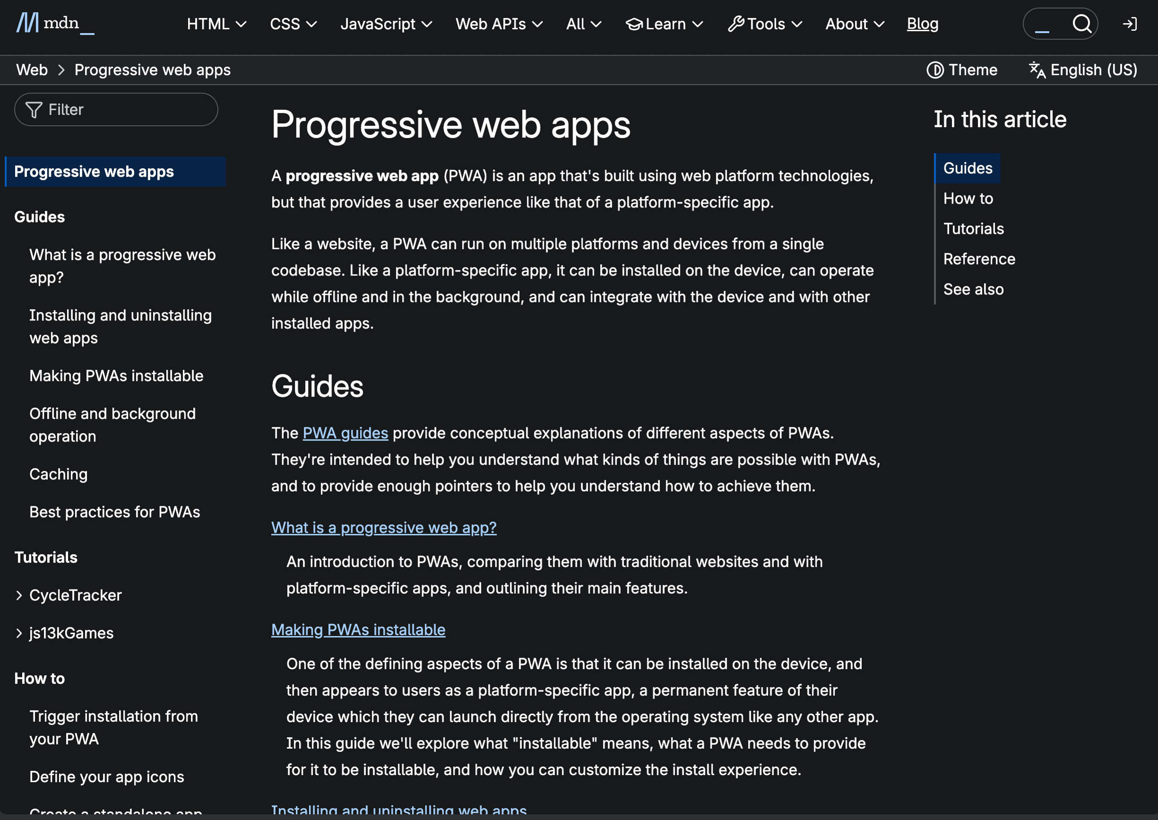The width and height of the screenshot is (1158, 820).
Task: Open article link 'What is a progressive web app?'
Action: (384, 527)
